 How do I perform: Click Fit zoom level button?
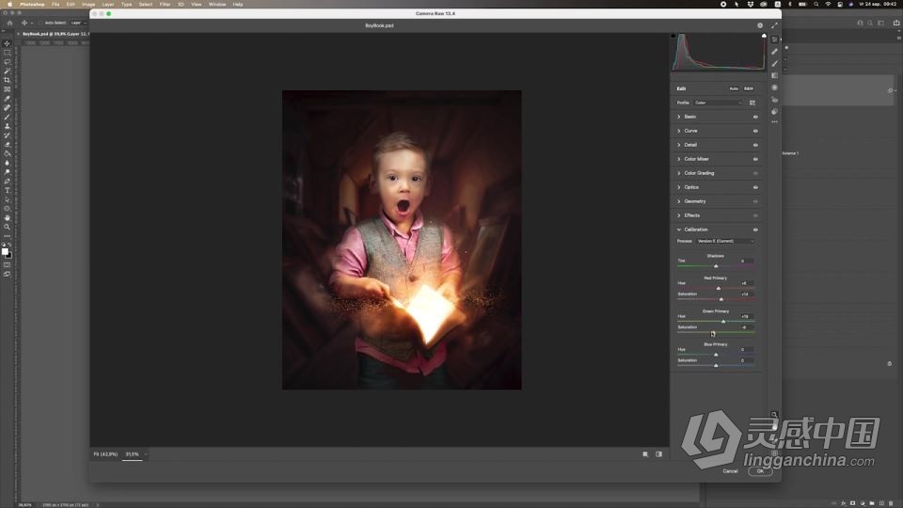105,454
